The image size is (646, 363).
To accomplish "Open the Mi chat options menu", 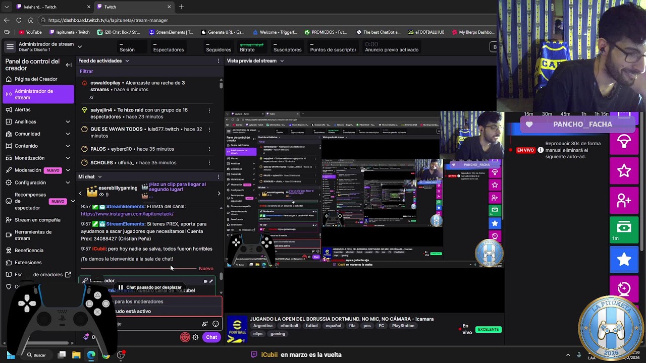I will coord(218,177).
